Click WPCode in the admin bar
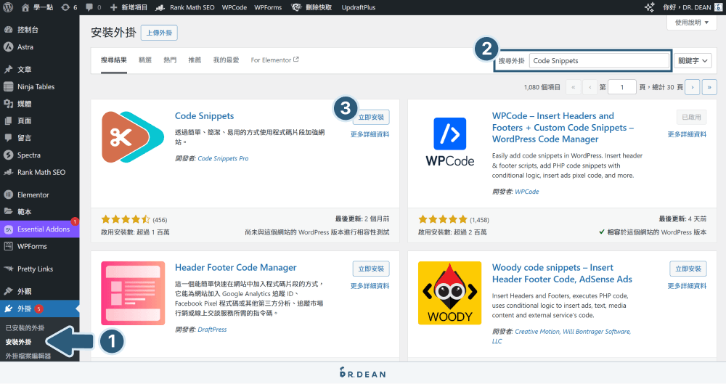Screen dimensions: 726x384 coord(234,7)
